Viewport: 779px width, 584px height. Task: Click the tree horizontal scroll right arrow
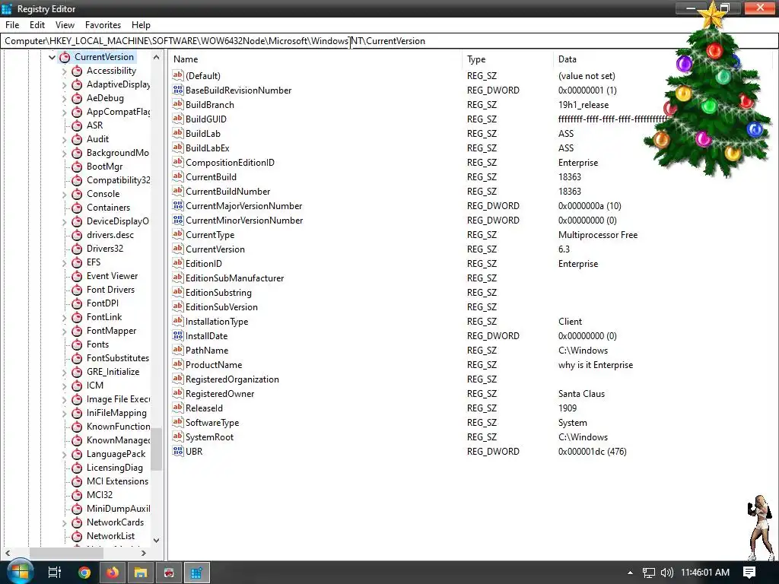click(144, 553)
